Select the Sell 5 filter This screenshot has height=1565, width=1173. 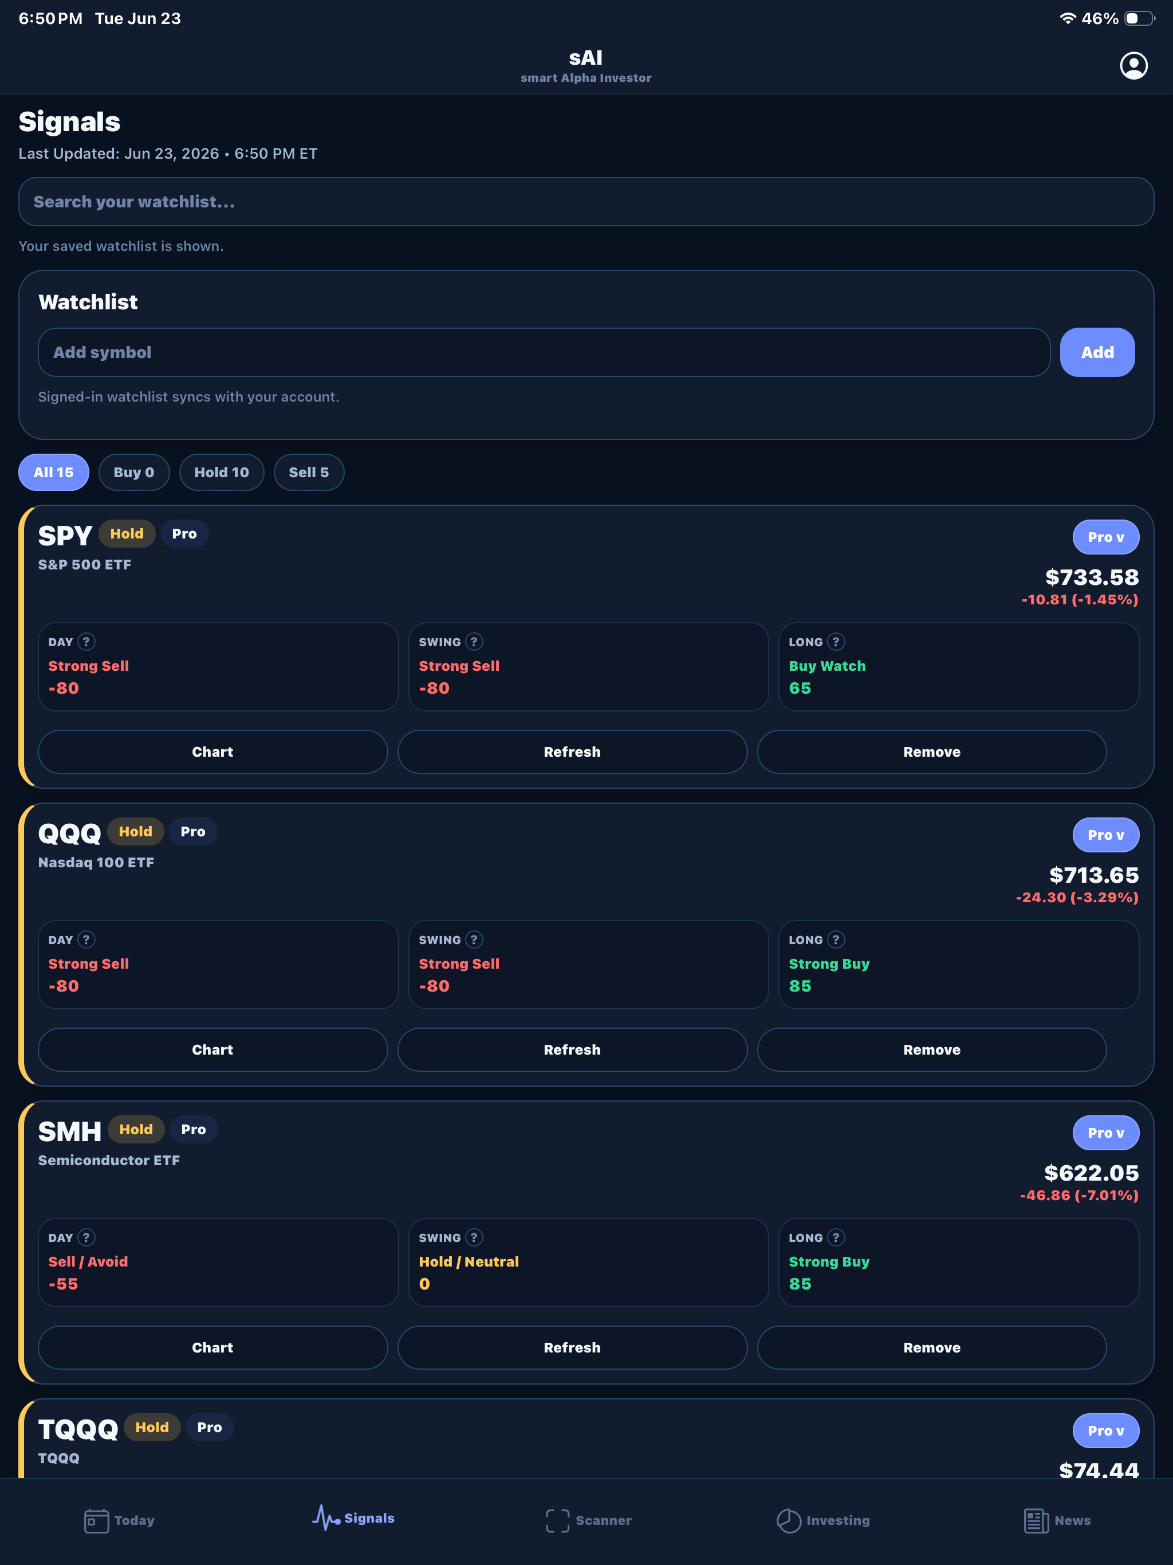tap(309, 472)
